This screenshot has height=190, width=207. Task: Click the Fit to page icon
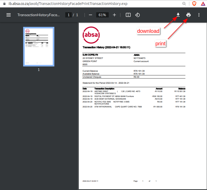click(128, 15)
